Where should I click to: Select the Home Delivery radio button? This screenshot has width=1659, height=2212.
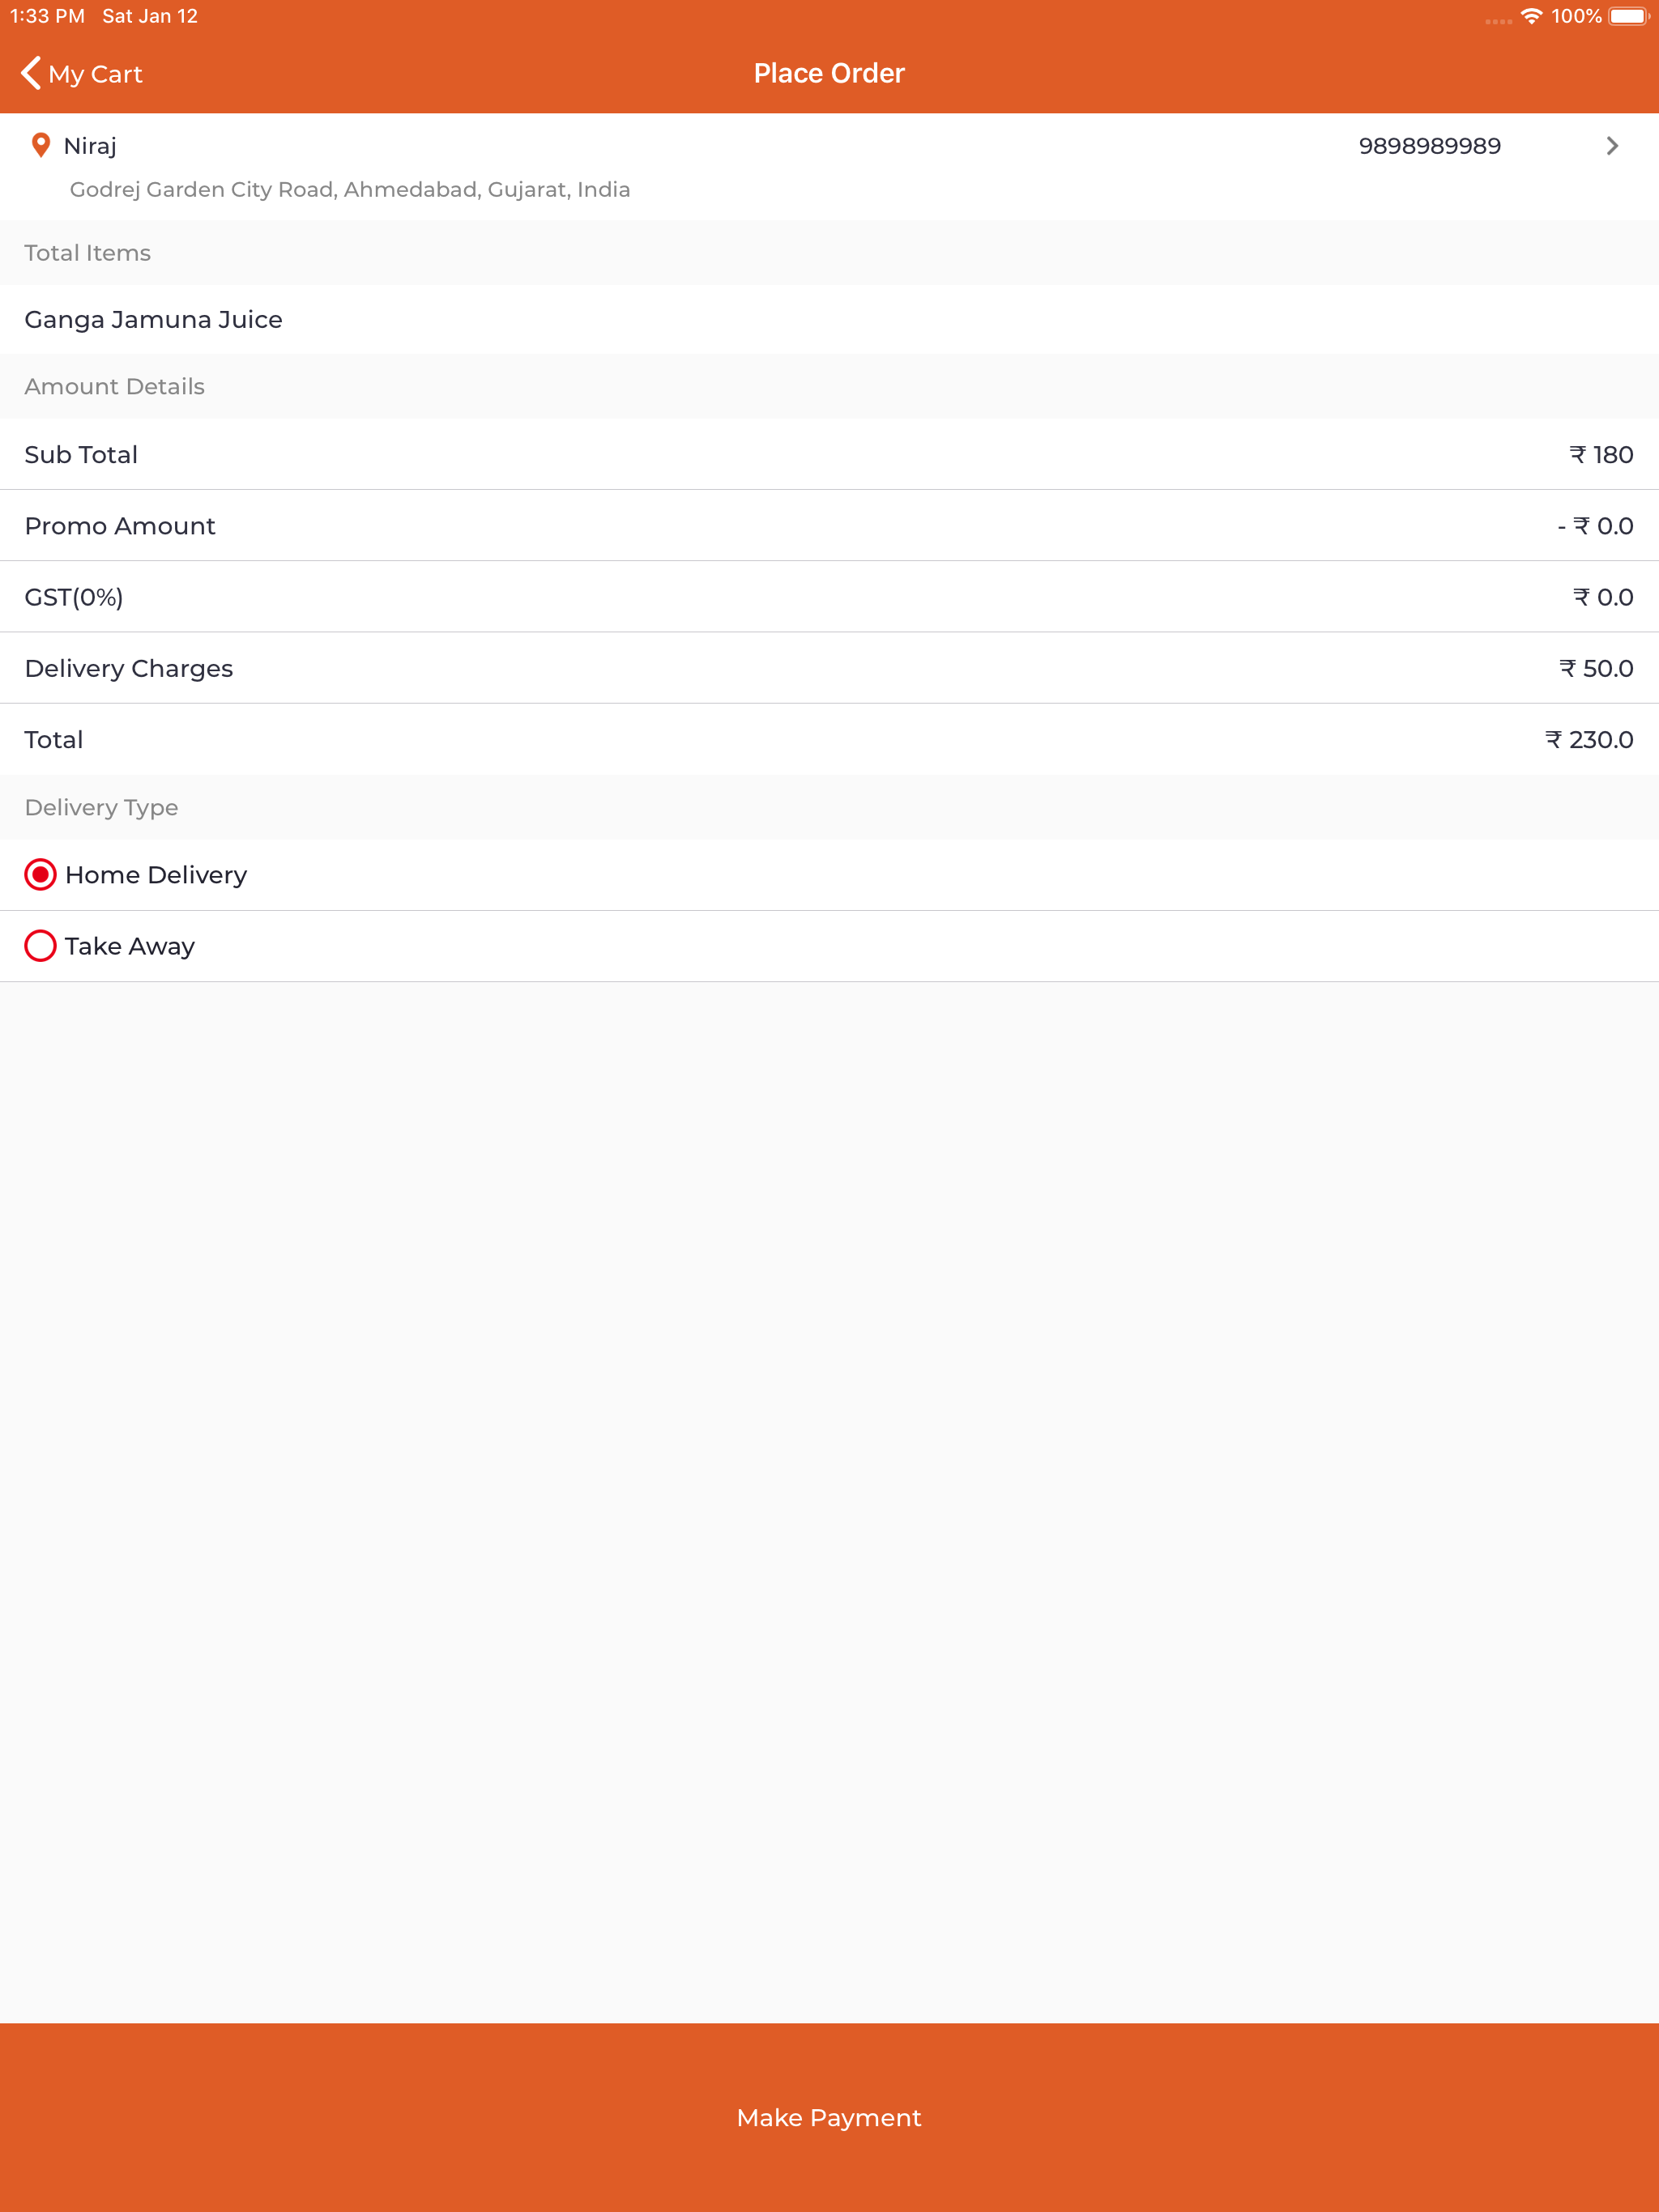[x=40, y=875]
